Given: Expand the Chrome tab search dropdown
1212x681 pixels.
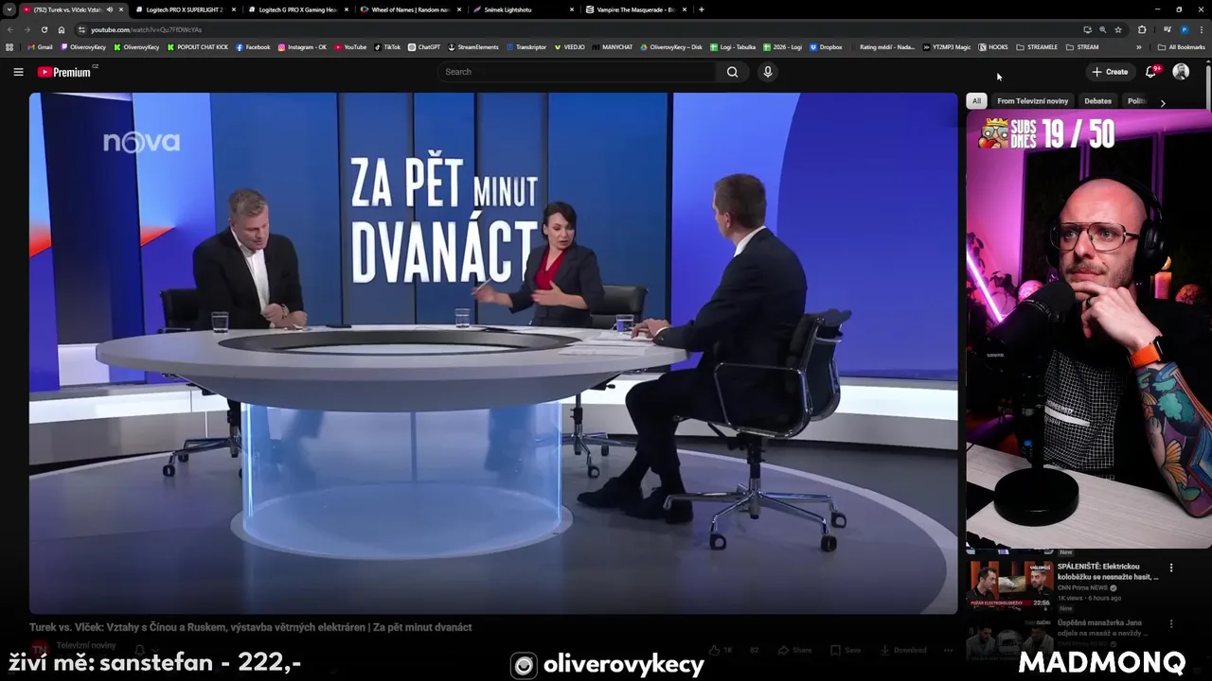Looking at the screenshot, I should 9,9.
